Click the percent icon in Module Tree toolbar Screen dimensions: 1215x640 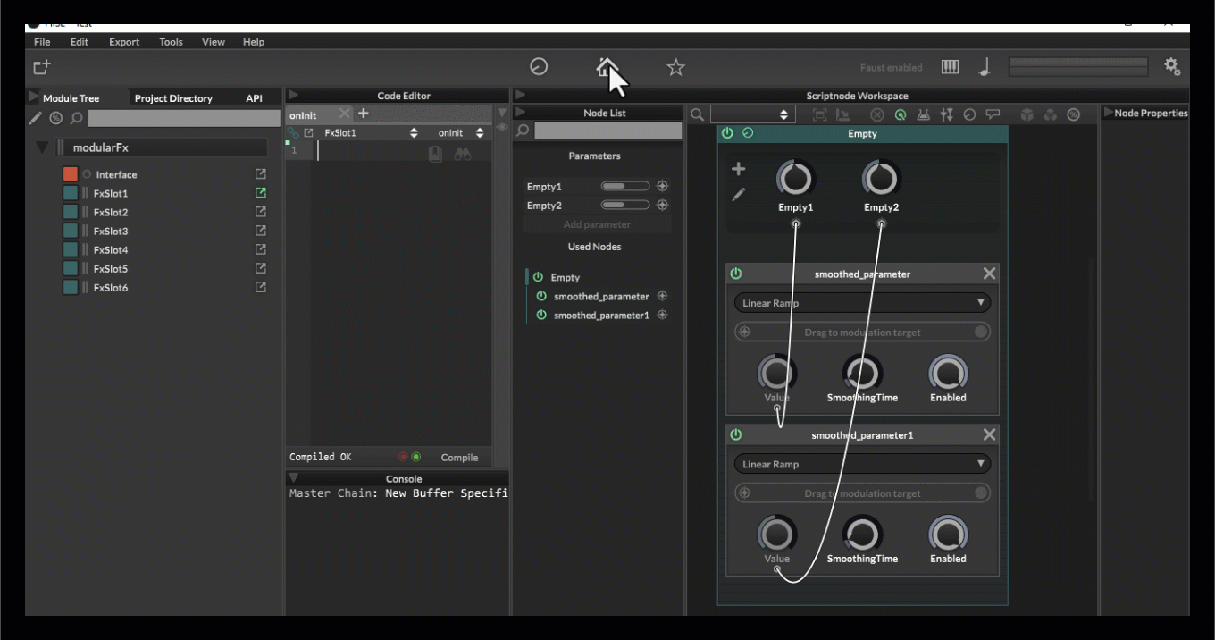[x=55, y=118]
